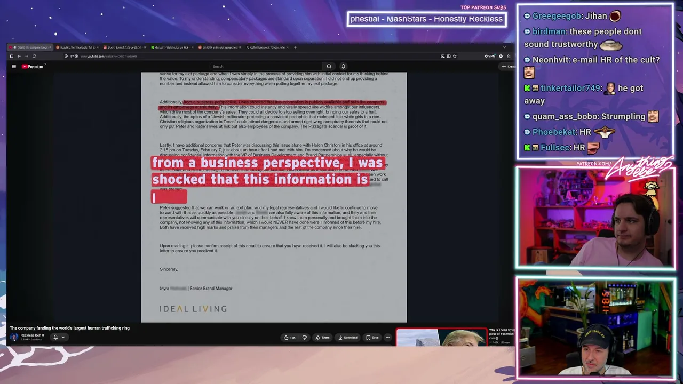Click the YouTube search magnifier button
The height and width of the screenshot is (384, 683).
coord(329,67)
